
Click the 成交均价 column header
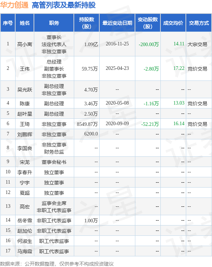tap(173, 23)
